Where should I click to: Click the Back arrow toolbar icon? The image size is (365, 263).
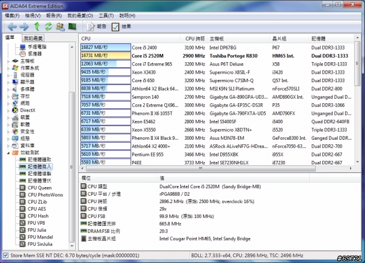click(x=12, y=27)
